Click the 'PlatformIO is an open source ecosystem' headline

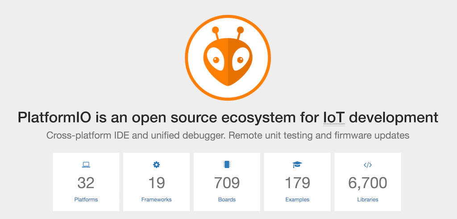pos(228,118)
